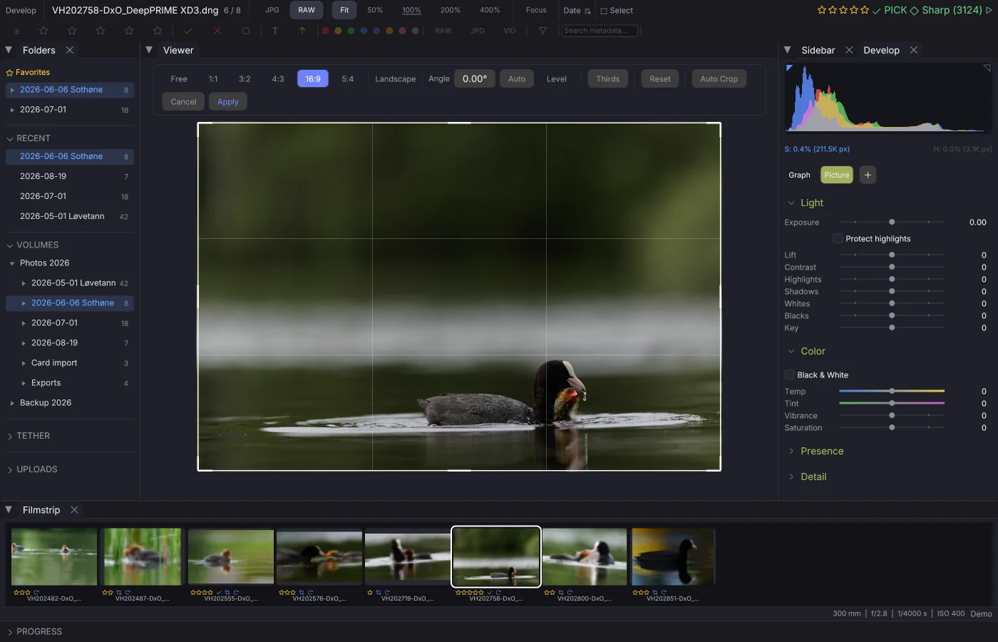Switch to the Graph view tab
The width and height of the screenshot is (998, 642).
pos(799,175)
